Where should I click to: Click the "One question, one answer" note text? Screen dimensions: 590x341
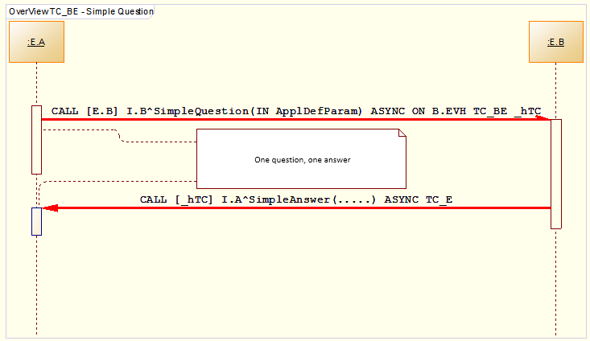(302, 160)
